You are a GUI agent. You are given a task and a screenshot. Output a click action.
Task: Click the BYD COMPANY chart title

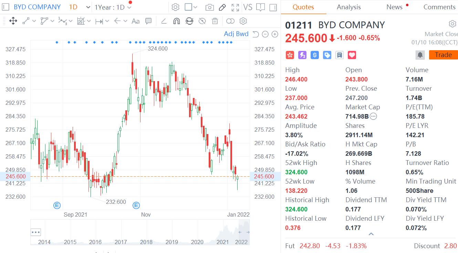pos(37,7)
